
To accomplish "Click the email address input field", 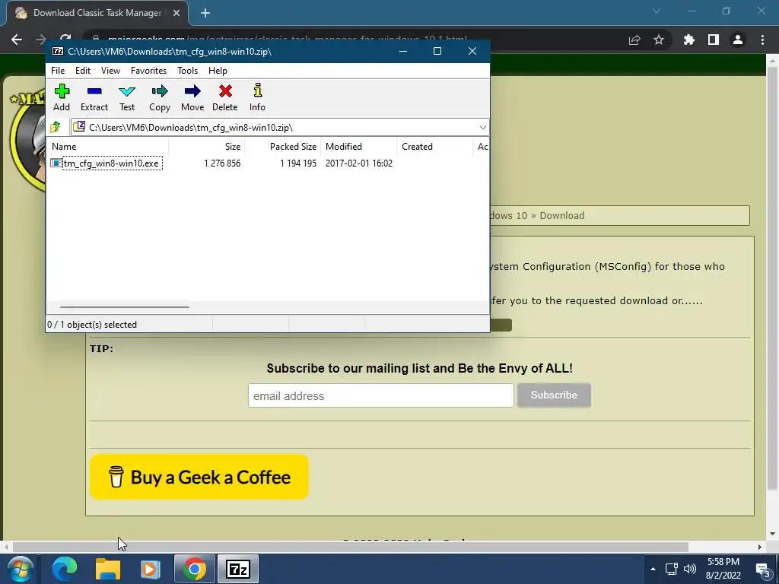I will pos(380,395).
